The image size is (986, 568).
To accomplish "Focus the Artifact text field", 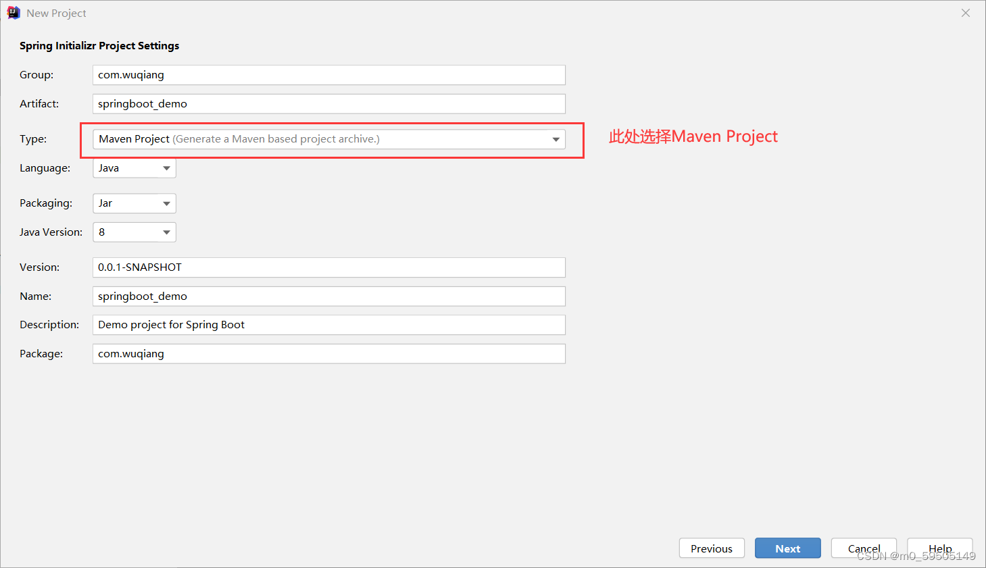I will [329, 104].
